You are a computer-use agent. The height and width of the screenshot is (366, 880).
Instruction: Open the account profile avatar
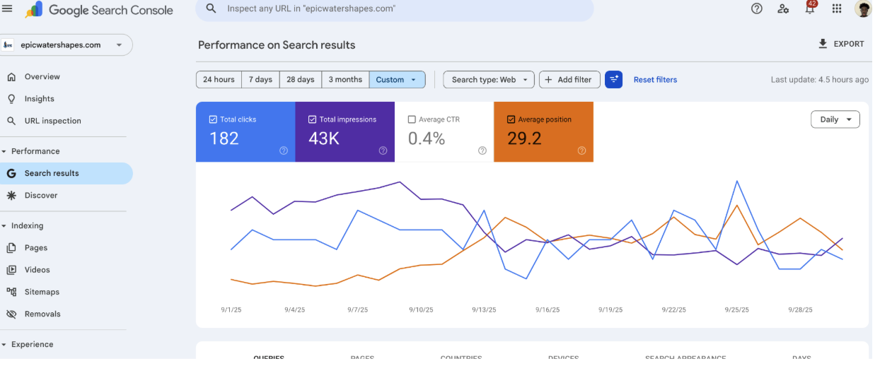click(x=863, y=8)
